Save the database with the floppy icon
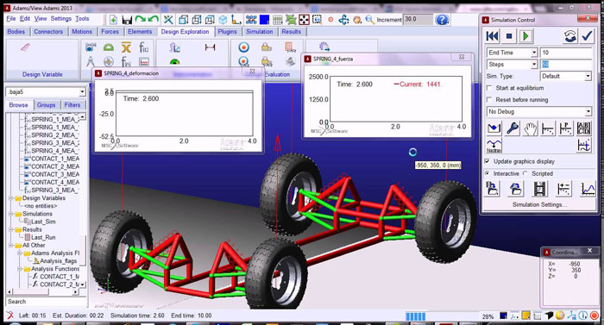604x325 pixels. tap(127, 20)
